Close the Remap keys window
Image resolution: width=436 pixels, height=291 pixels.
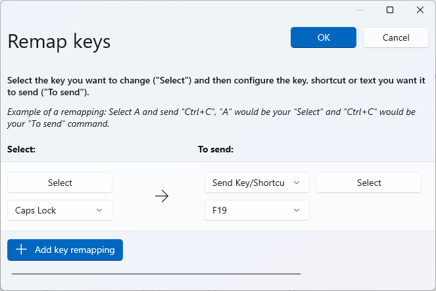click(420, 10)
